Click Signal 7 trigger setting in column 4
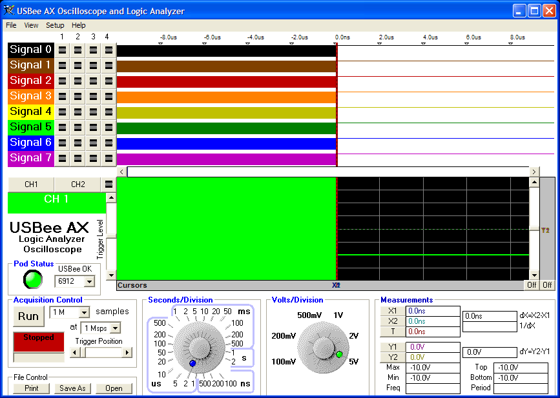This screenshot has height=398, width=560. pos(109,158)
